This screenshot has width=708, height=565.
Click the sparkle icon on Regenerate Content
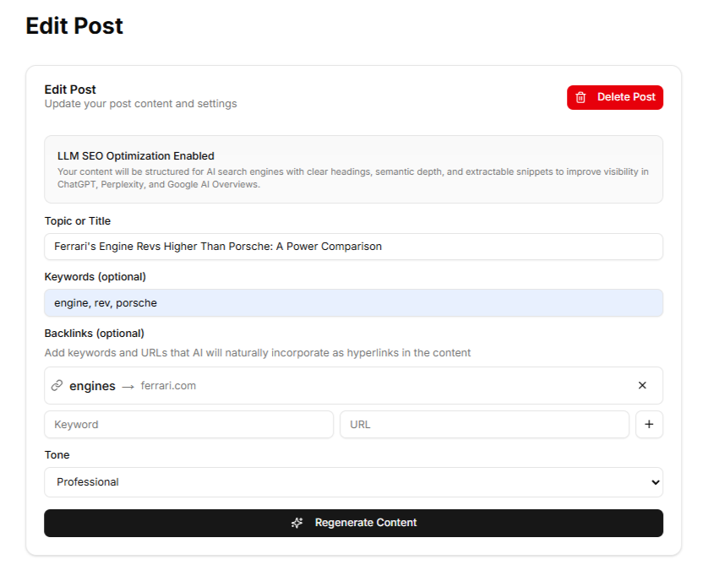(297, 523)
